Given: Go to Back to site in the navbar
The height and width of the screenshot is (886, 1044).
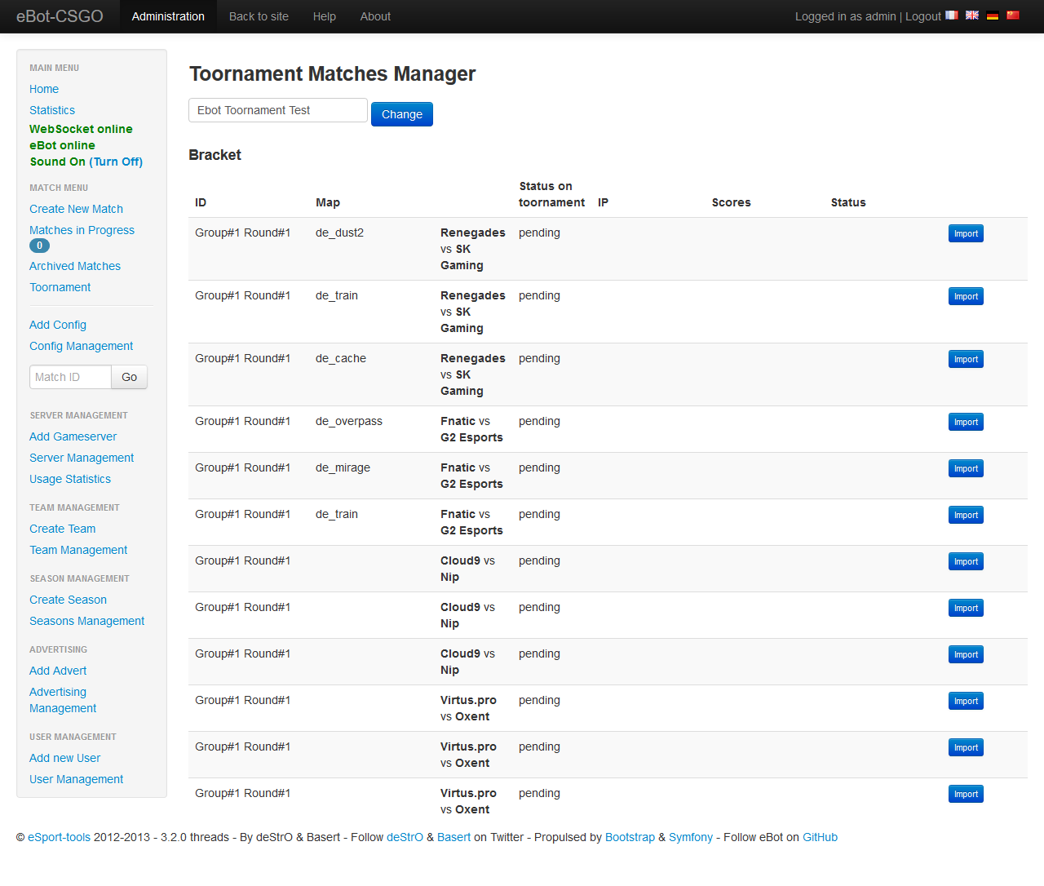Looking at the screenshot, I should coord(259,16).
